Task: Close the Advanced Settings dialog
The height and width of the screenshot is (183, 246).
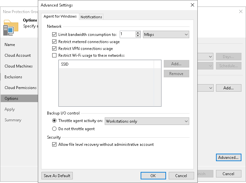Action: [192, 5]
